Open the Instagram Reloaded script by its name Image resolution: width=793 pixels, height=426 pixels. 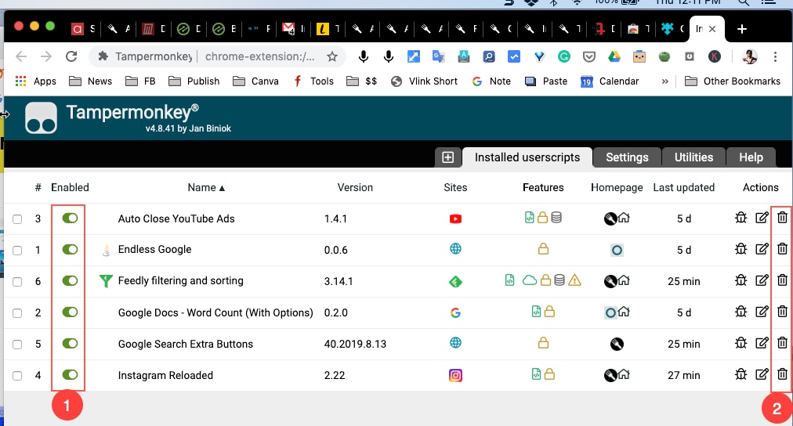coord(165,375)
